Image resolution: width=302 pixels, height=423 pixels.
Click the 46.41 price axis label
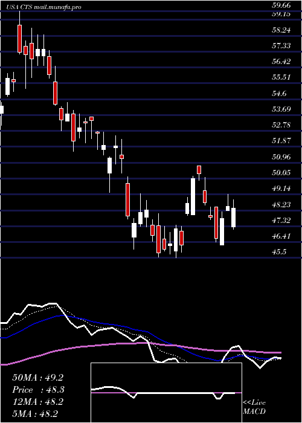281,236
